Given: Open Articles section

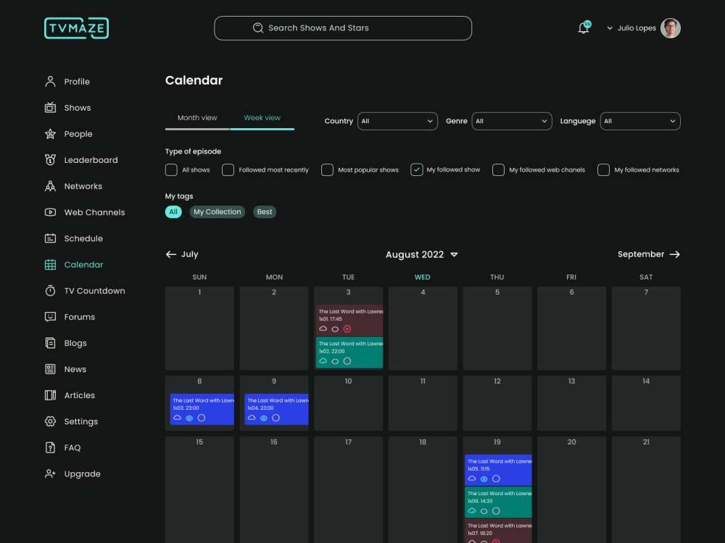Looking at the screenshot, I should [70, 396].
